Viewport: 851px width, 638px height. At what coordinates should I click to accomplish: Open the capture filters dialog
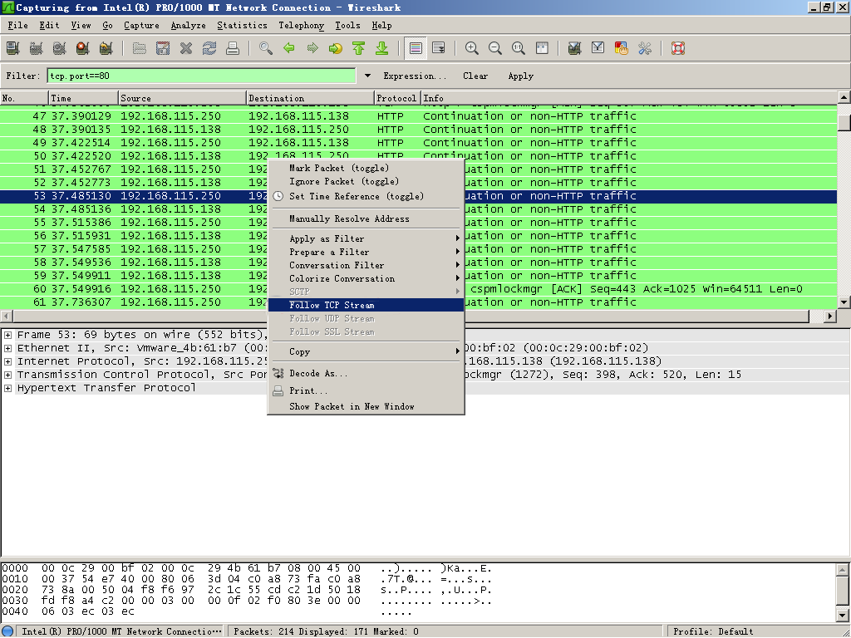[x=575, y=48]
